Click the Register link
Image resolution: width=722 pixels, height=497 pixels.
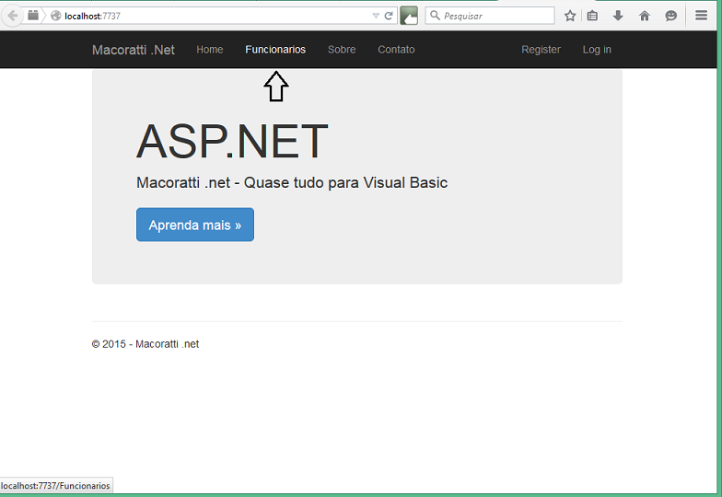(541, 50)
